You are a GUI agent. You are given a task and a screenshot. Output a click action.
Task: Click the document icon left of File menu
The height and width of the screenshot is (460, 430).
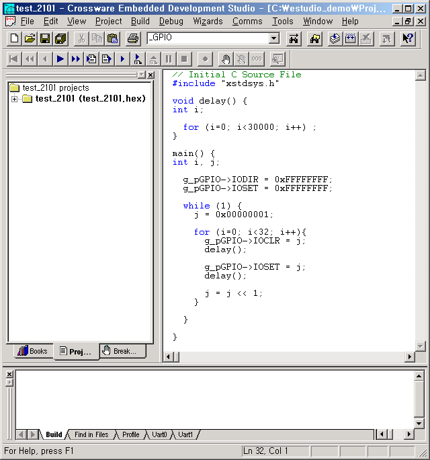click(x=11, y=22)
